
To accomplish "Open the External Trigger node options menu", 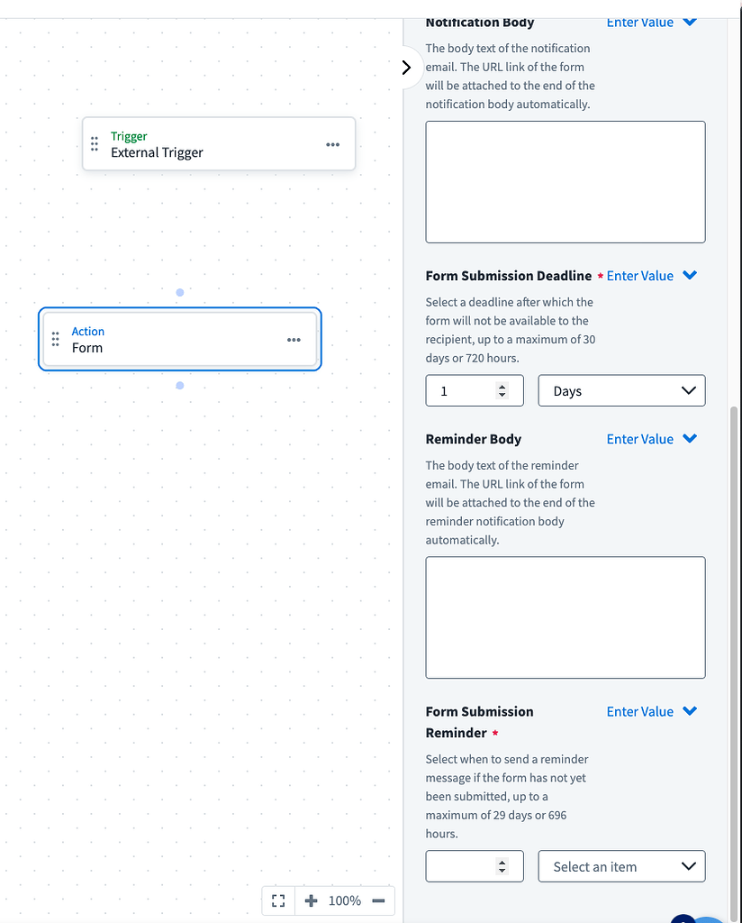I will click(333, 143).
